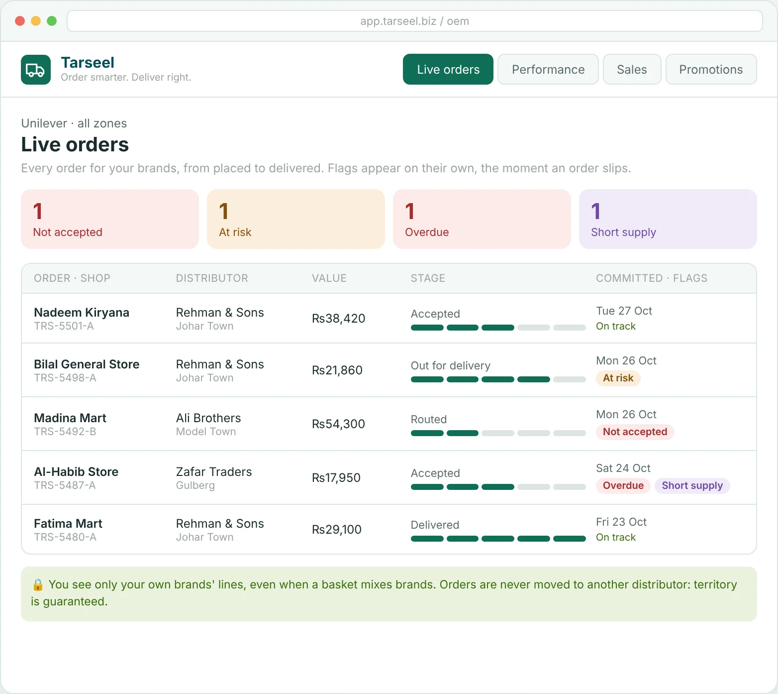778x694 pixels.
Task: Click the DISTRIBUTOR column header
Action: tap(212, 278)
